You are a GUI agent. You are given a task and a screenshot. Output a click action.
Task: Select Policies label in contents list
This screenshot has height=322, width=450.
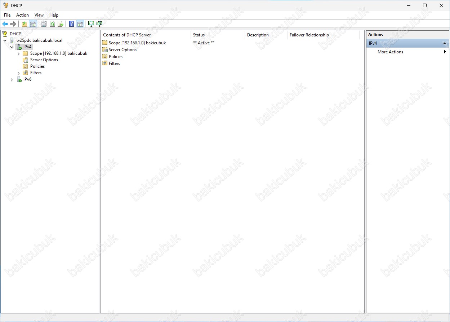(116, 57)
